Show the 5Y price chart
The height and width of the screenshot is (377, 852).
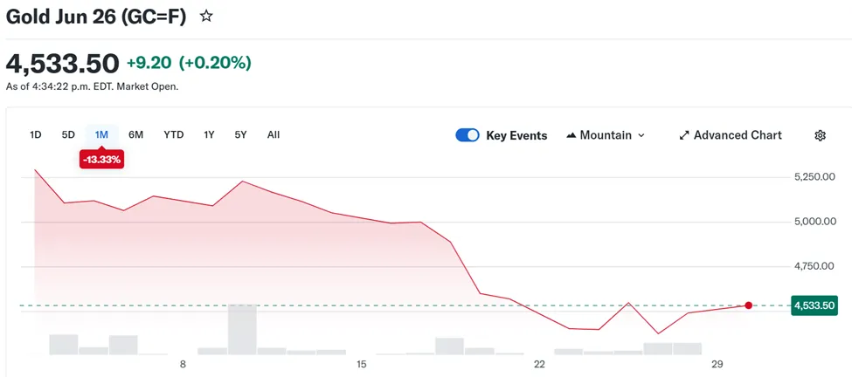(240, 134)
